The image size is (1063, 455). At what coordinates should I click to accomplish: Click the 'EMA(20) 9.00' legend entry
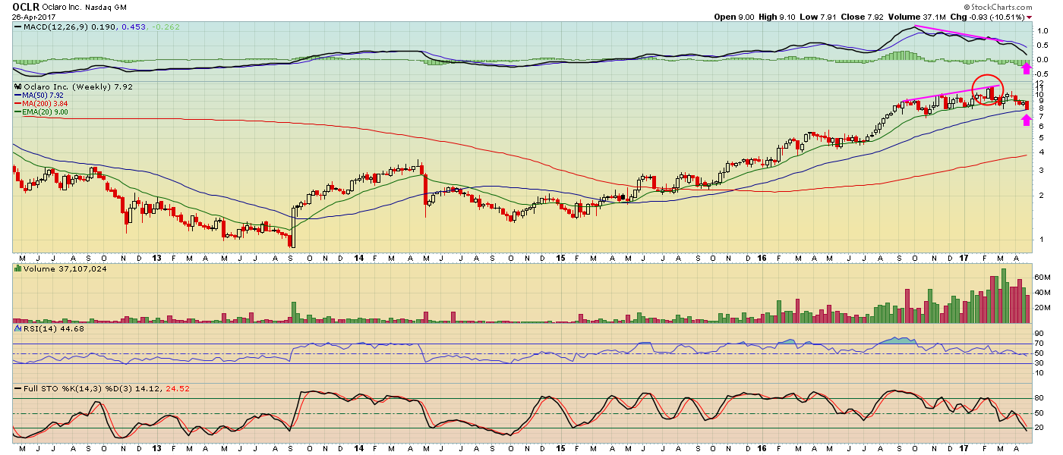[46, 112]
